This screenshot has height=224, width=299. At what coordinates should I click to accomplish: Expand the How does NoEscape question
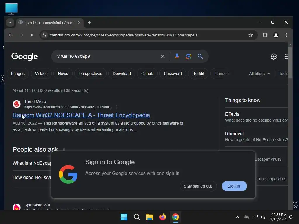pos(32,178)
